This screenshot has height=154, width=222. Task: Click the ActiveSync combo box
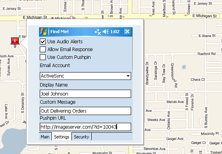click(x=85, y=76)
